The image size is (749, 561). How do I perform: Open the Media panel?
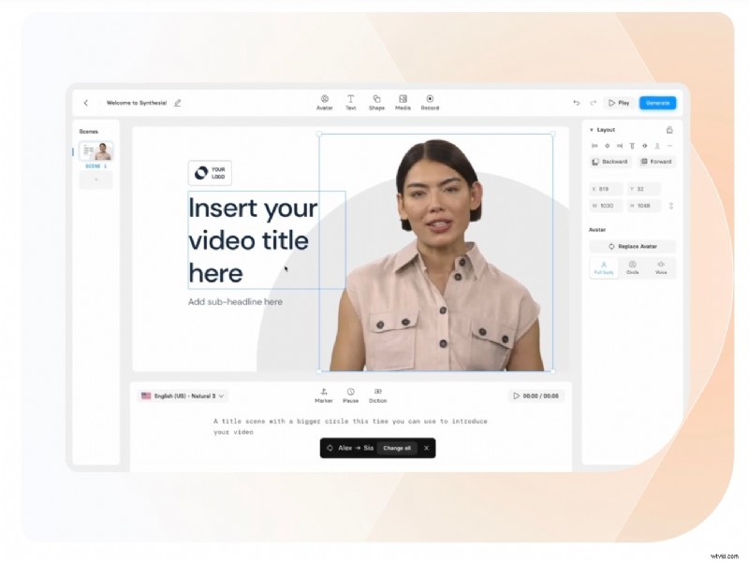coord(404,103)
